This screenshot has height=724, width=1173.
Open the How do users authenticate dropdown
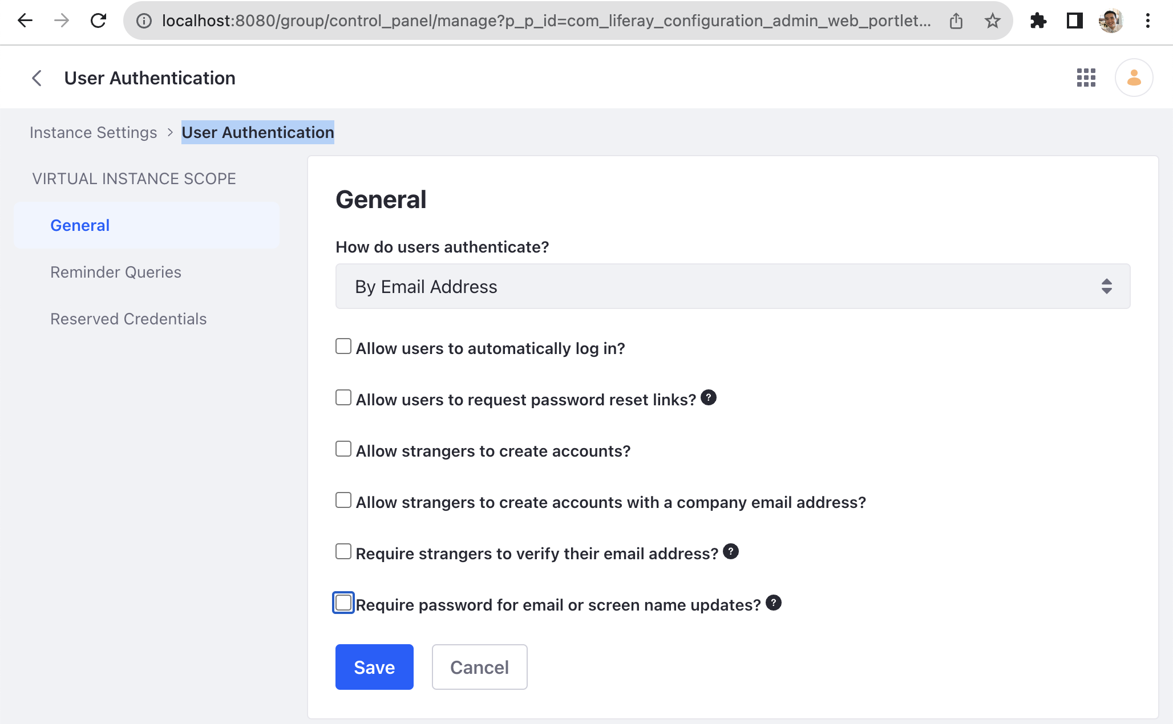(x=733, y=286)
